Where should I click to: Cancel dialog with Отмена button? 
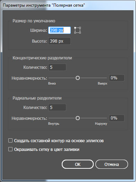(x=112, y=164)
